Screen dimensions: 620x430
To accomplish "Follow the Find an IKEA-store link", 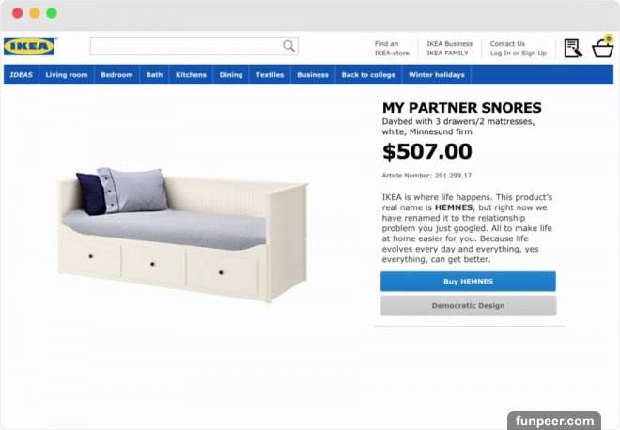I will click(392, 48).
